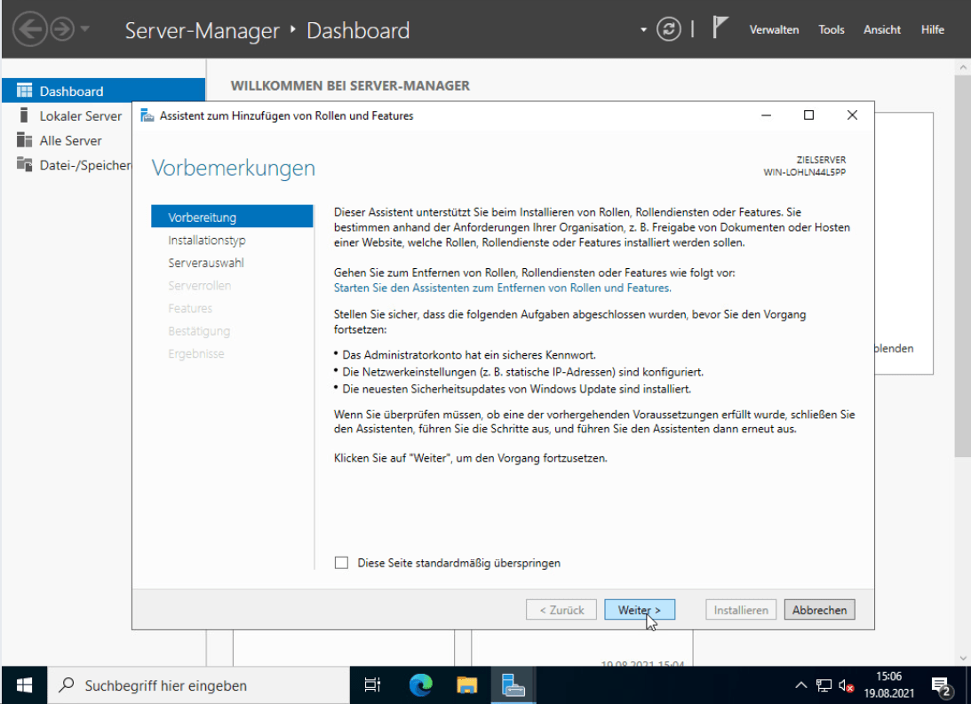Launch Microsoft Edge from the taskbar
The width and height of the screenshot is (971, 704).
click(420, 685)
